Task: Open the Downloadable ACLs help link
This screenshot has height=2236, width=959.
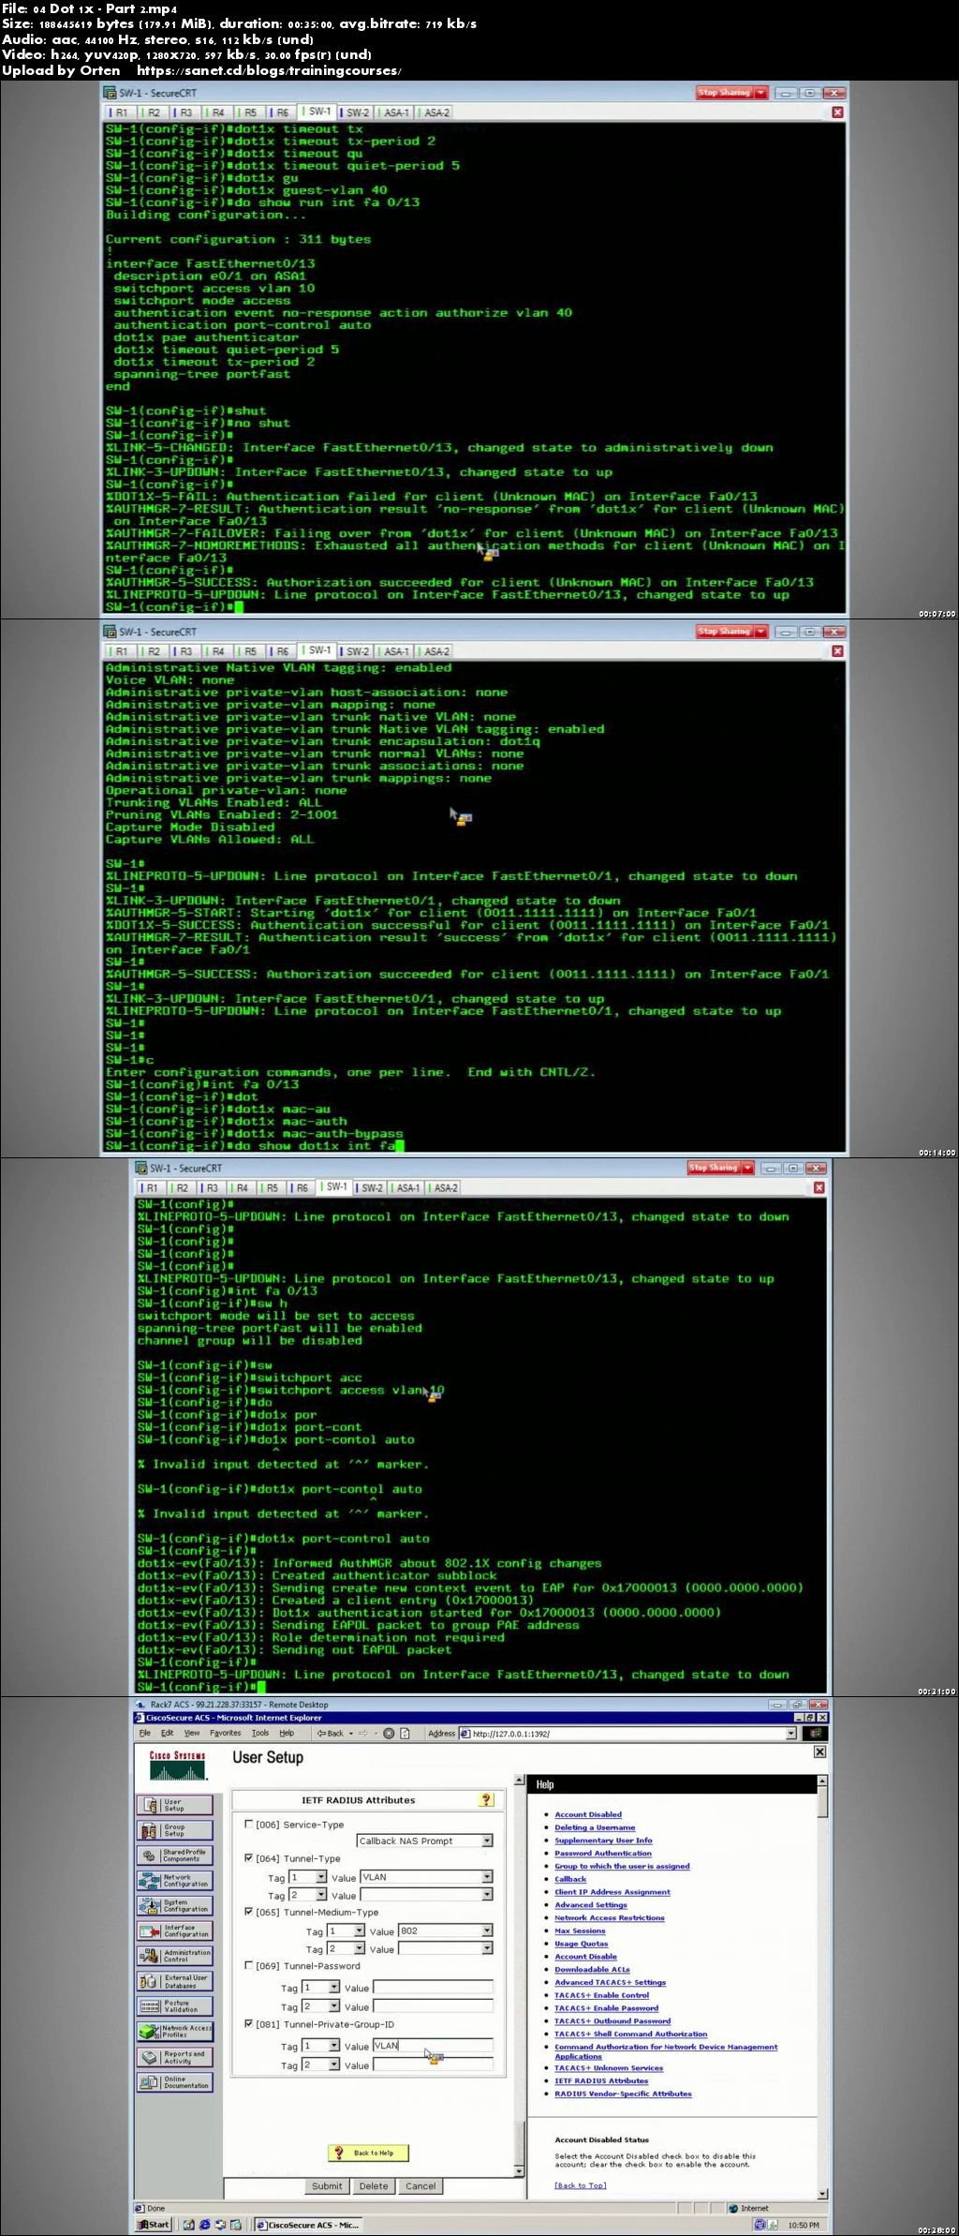Action: (x=592, y=1969)
